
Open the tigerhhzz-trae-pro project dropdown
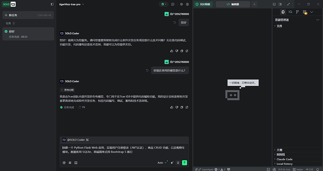pyautogui.click(x=72, y=4)
